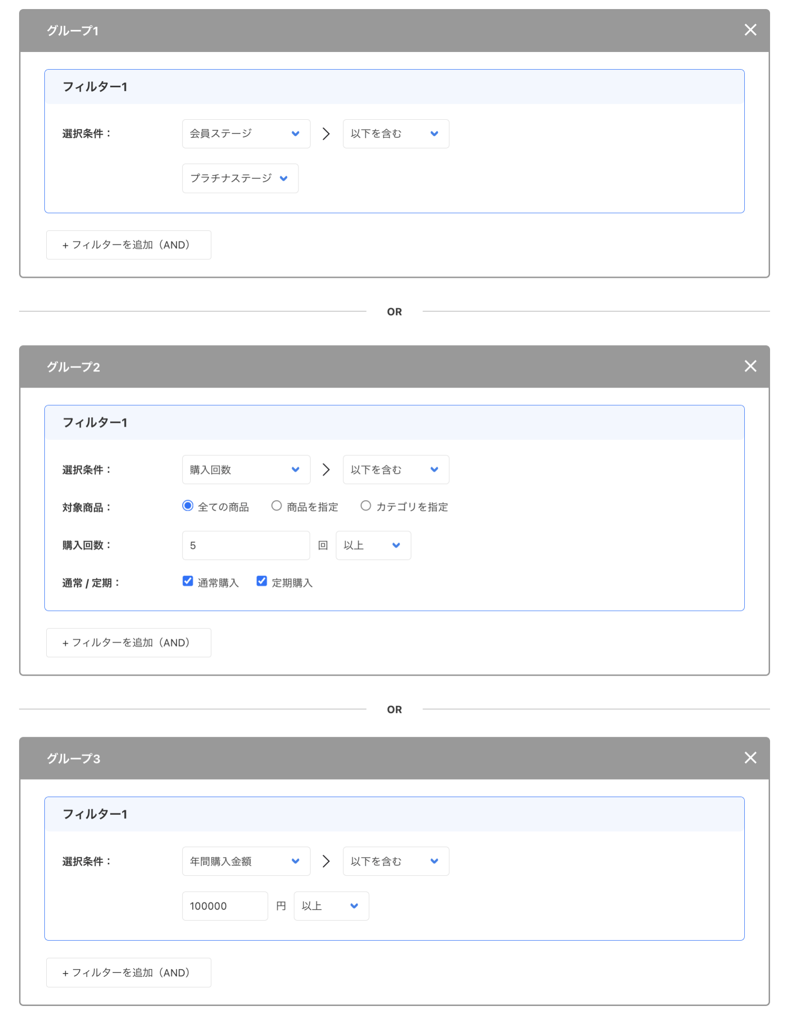Open the 会員ステージ condition dropdown chevron
The height and width of the screenshot is (1016, 792).
tap(295, 133)
